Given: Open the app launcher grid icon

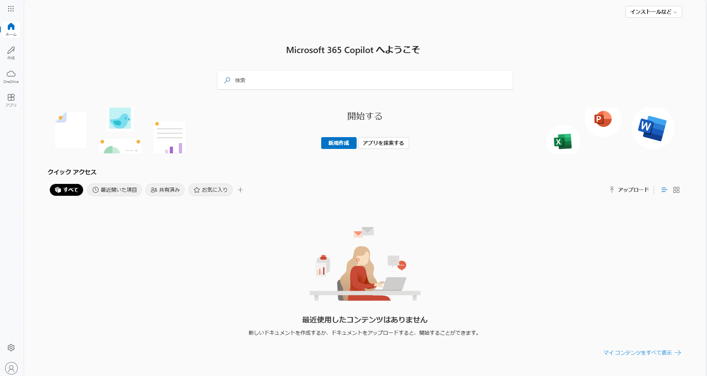Looking at the screenshot, I should tap(11, 8).
